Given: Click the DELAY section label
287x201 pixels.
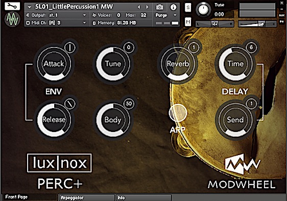Looking at the screenshot, I should click(x=235, y=91).
